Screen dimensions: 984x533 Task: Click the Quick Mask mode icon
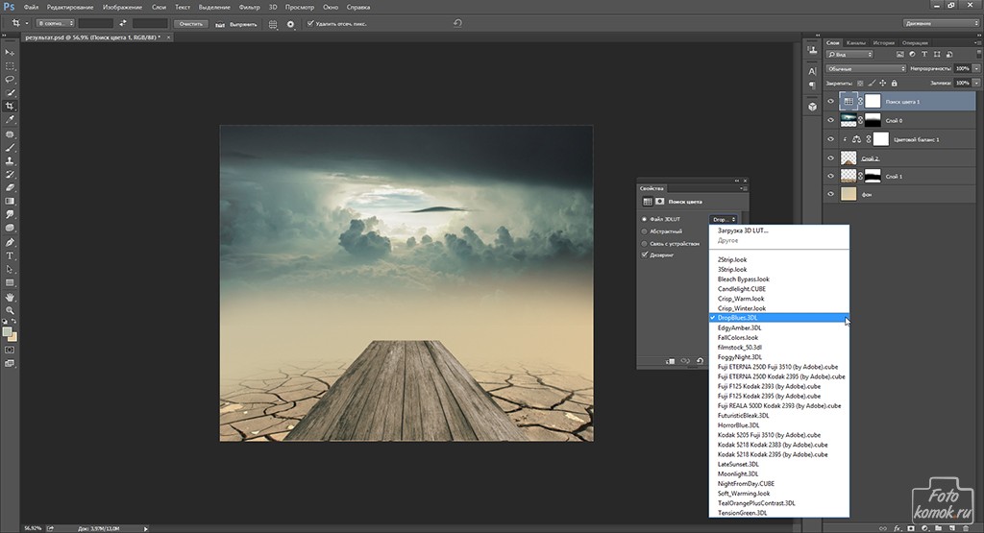tap(11, 351)
